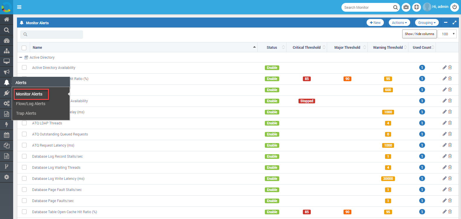The width and height of the screenshot is (461, 219).
Task: Click the medkit icon in top bar
Action: (406, 7)
